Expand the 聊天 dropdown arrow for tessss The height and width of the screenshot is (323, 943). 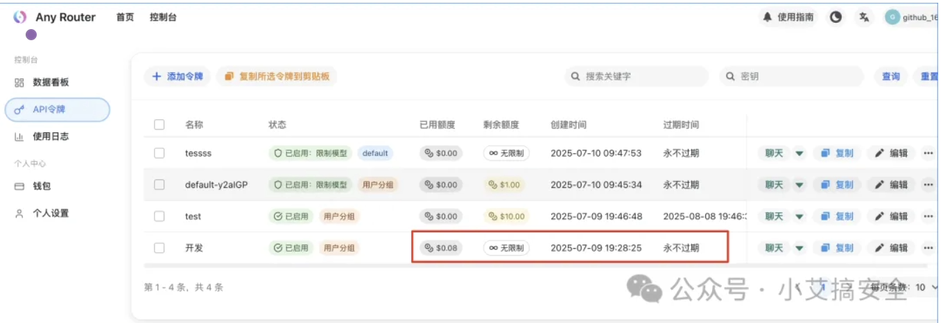[x=799, y=153]
